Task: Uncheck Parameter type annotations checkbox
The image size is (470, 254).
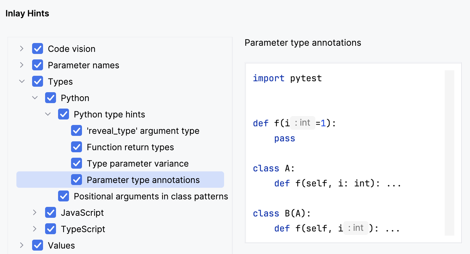Action: (77, 180)
